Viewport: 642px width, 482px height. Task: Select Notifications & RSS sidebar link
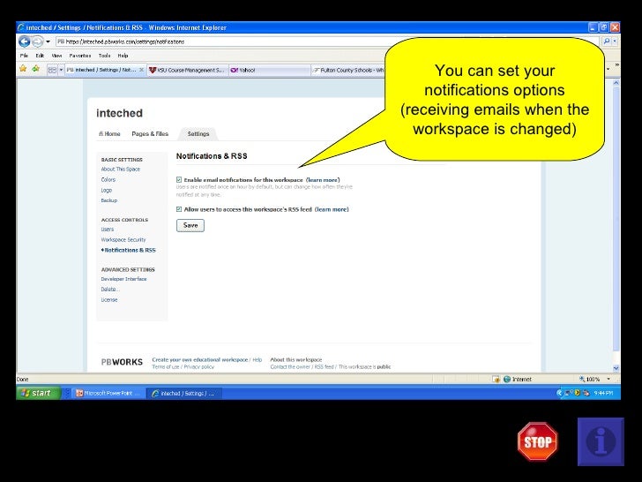(129, 250)
